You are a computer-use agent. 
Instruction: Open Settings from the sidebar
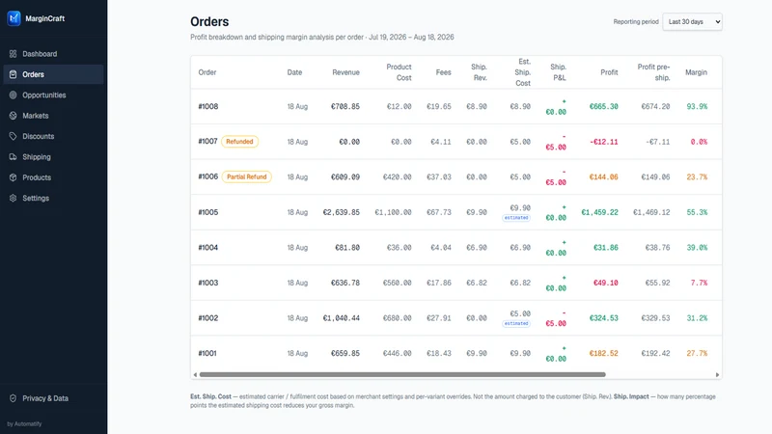click(x=53, y=199)
